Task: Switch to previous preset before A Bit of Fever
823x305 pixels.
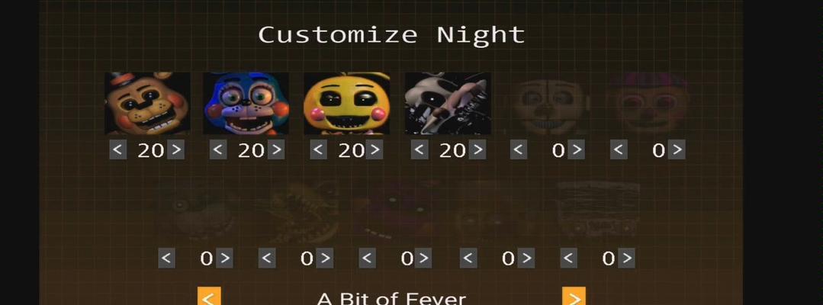Action: point(209,297)
